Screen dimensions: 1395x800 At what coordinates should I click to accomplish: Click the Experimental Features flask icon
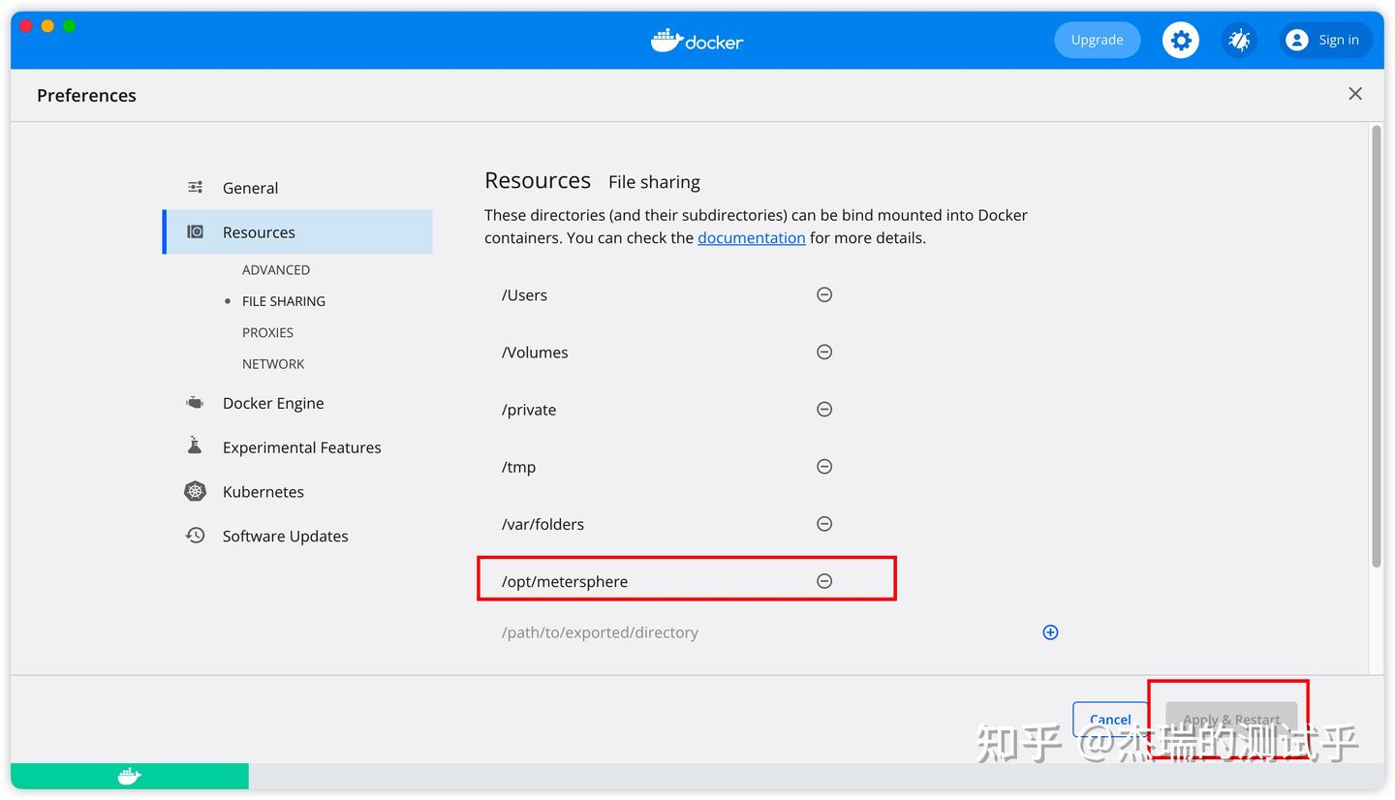tap(196, 446)
